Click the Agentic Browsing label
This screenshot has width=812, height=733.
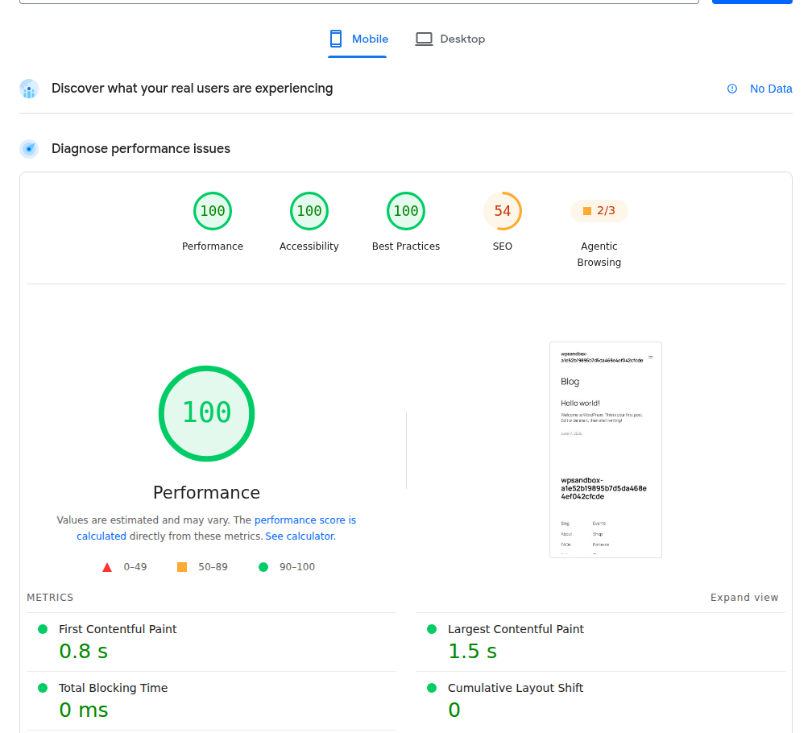click(599, 255)
